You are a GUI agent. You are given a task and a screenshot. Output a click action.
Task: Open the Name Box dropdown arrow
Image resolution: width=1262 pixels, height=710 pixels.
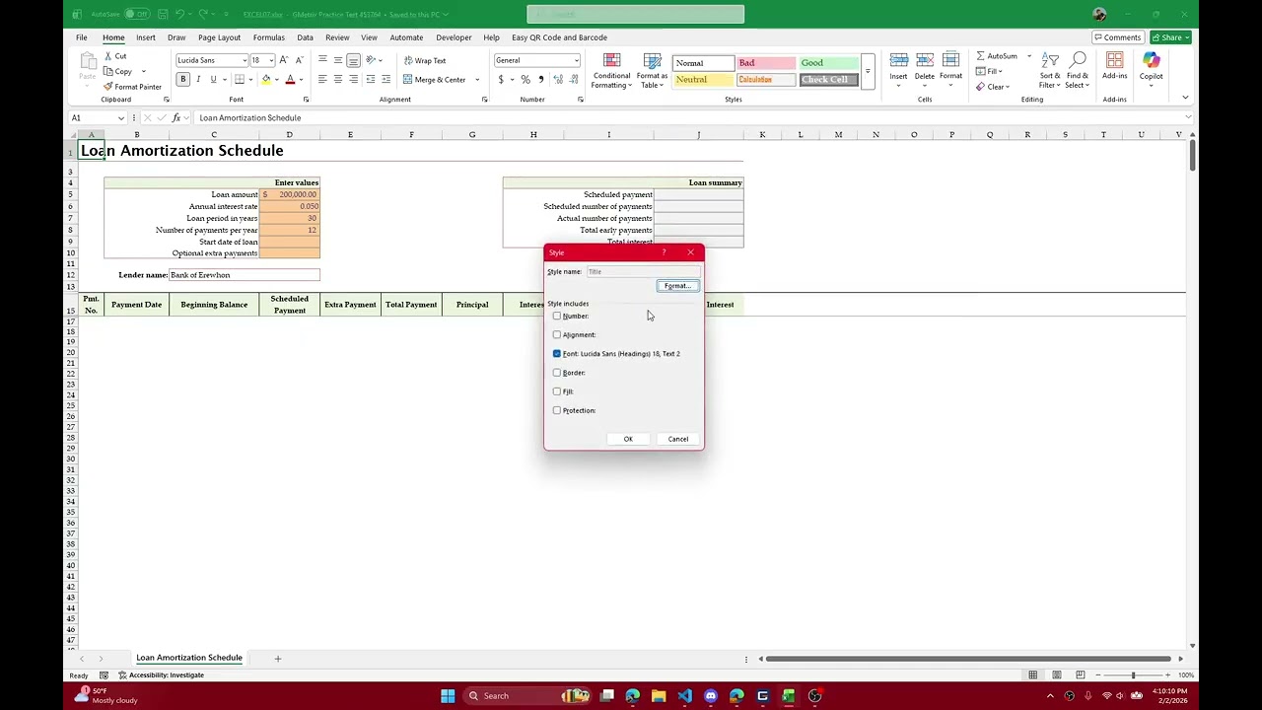tap(121, 117)
